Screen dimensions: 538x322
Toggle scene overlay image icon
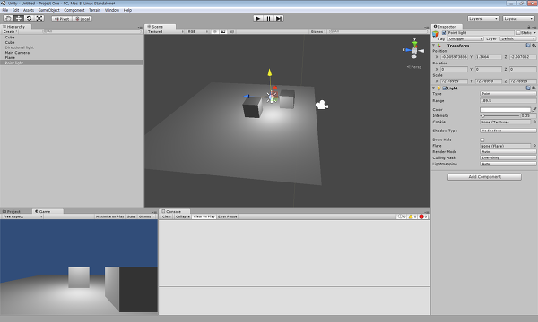pyautogui.click(x=223, y=31)
